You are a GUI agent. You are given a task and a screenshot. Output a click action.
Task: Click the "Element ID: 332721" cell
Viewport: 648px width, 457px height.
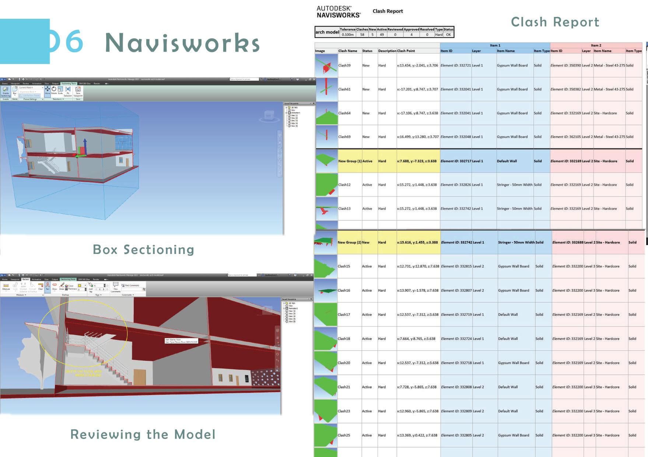point(455,65)
